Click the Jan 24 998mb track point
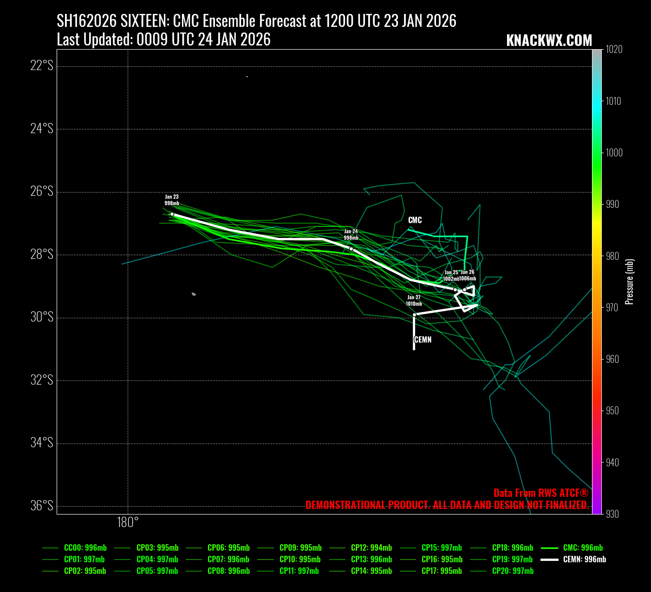The image size is (651, 592). (351, 249)
